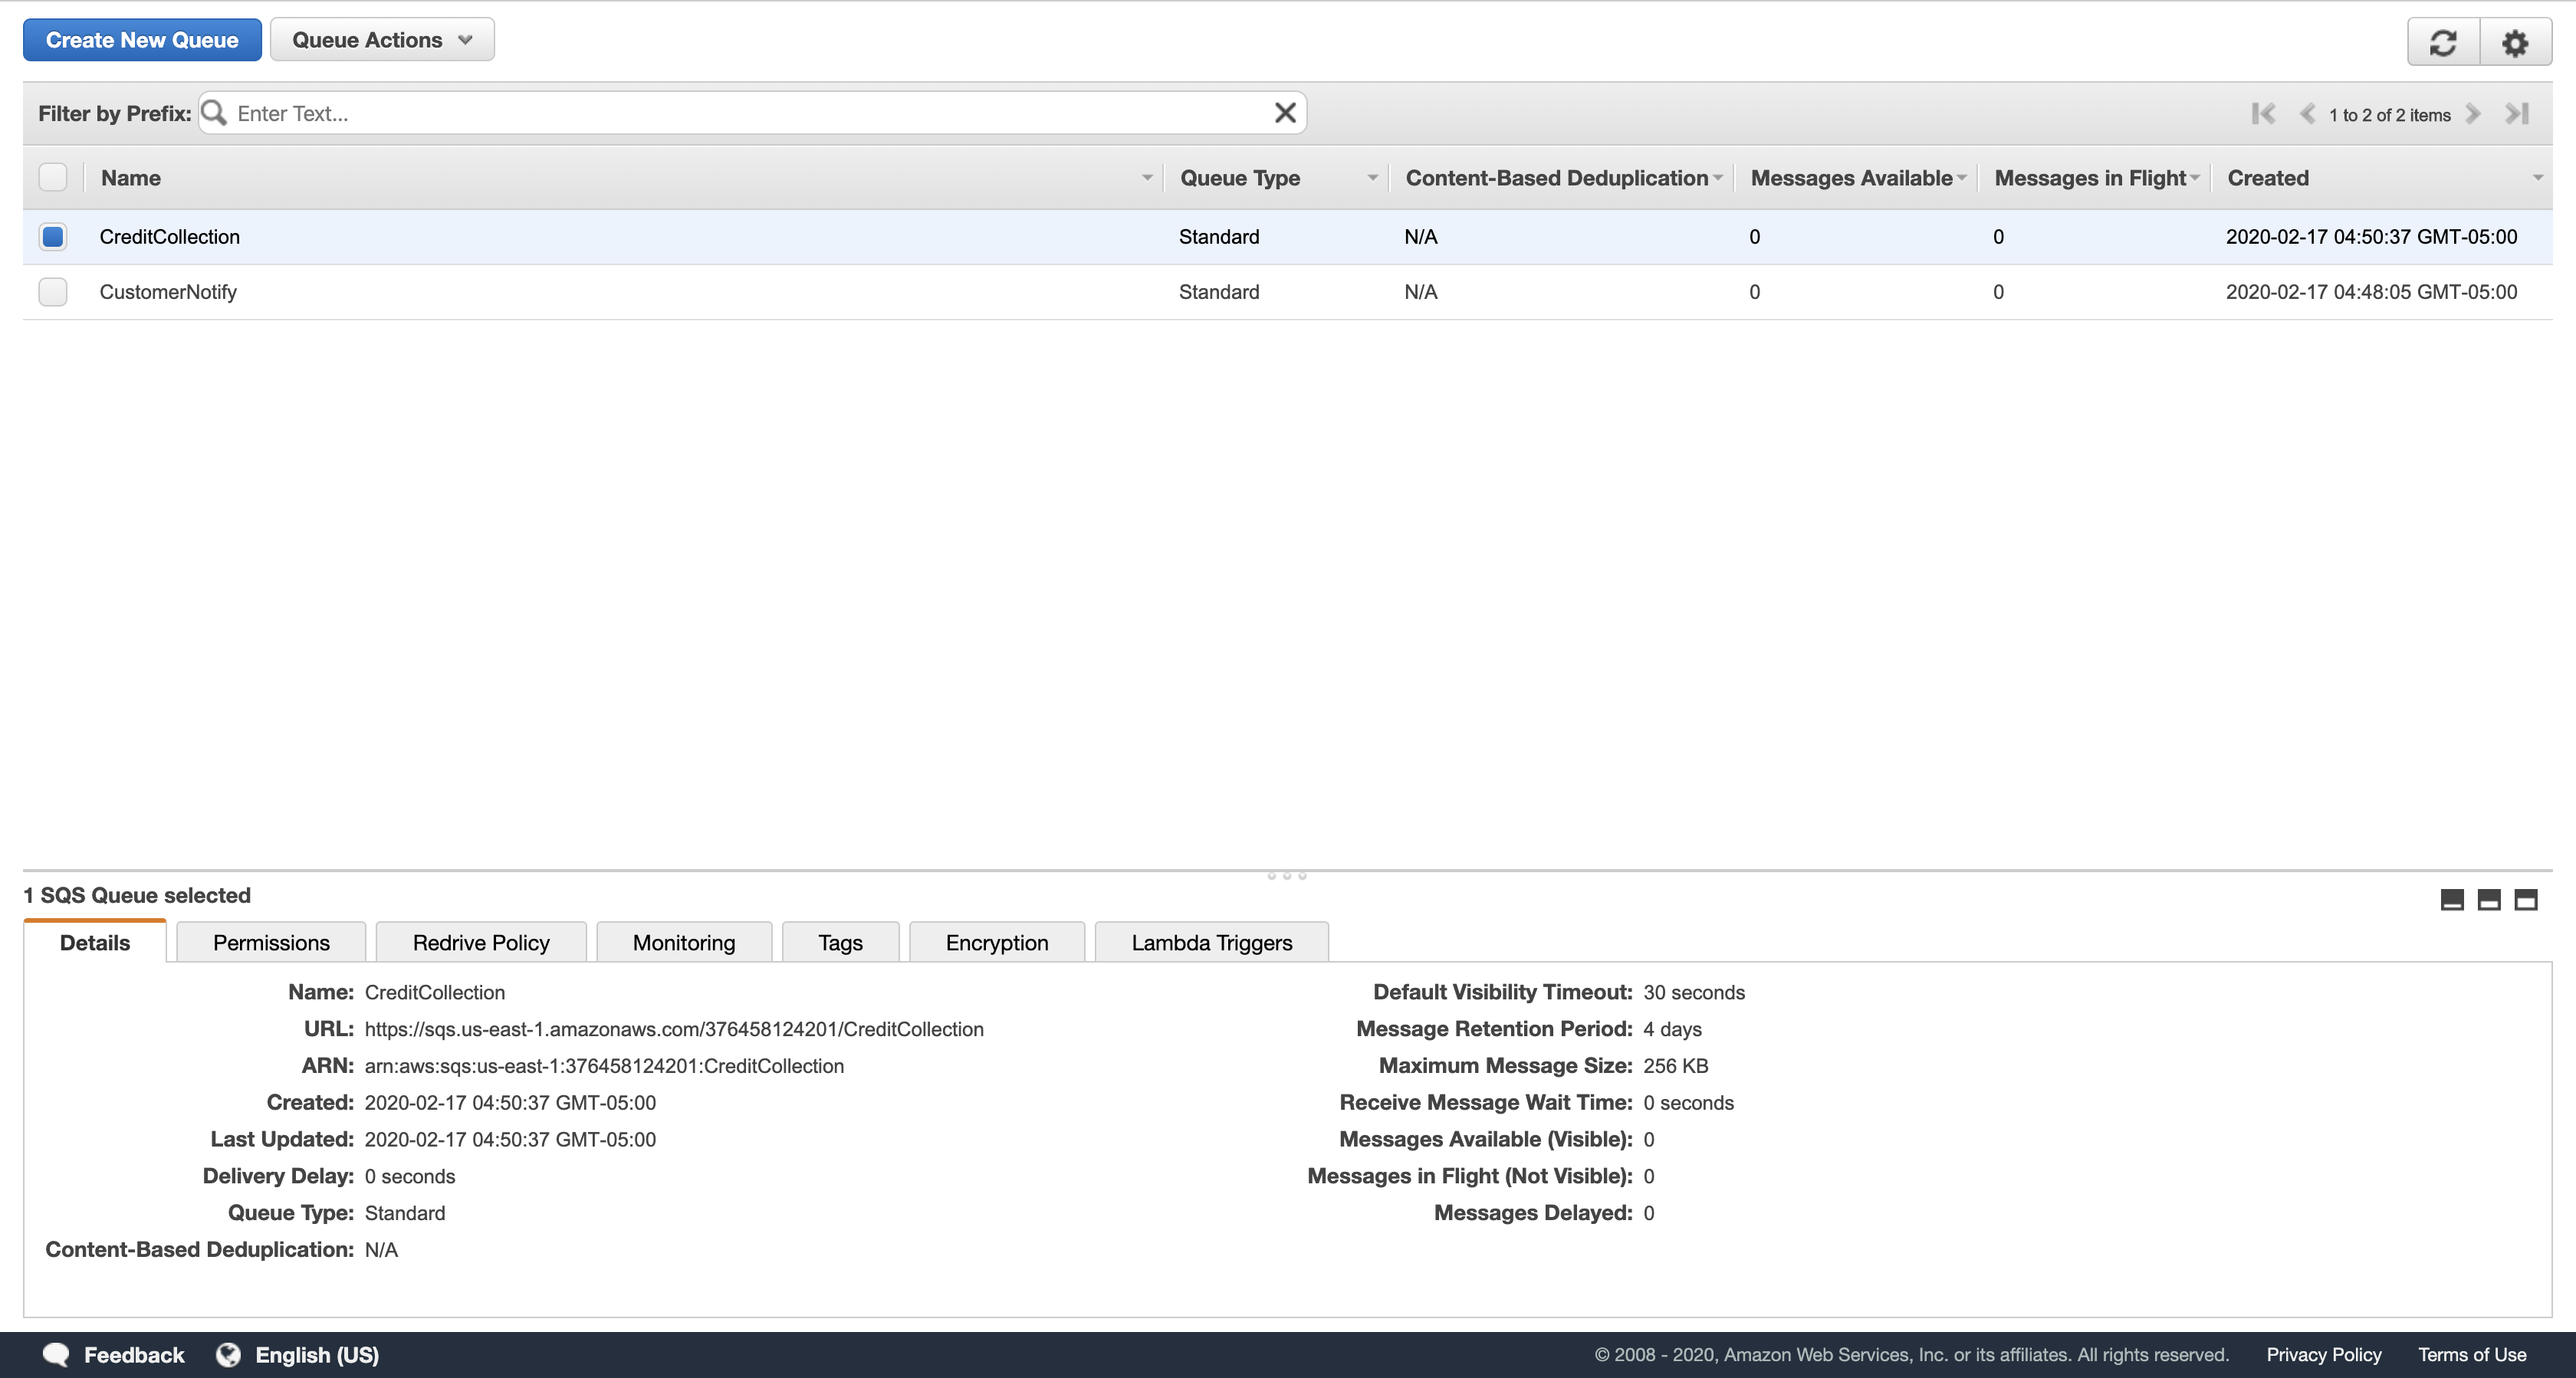The height and width of the screenshot is (1378, 2576).
Task: Open the Lambda Triggers tab
Action: [1211, 943]
